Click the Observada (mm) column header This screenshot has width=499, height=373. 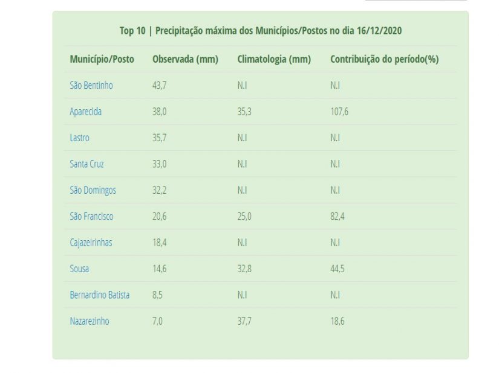click(x=185, y=59)
